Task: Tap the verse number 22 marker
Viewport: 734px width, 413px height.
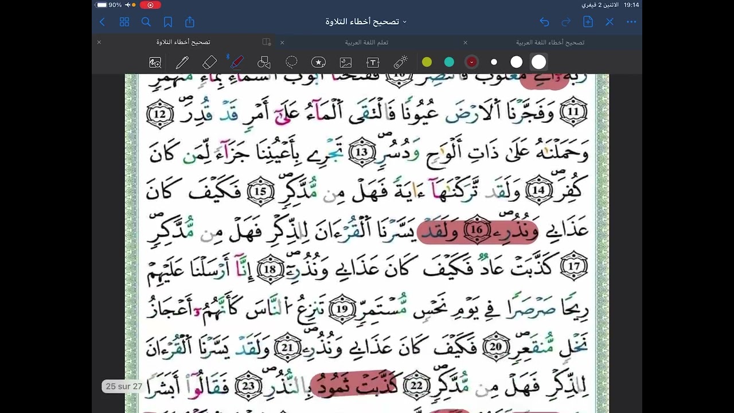Action: pyautogui.click(x=417, y=385)
